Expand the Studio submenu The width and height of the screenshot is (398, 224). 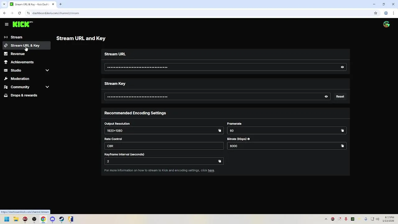(47, 70)
